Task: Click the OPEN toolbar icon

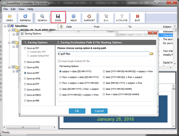Action: tap(10, 16)
